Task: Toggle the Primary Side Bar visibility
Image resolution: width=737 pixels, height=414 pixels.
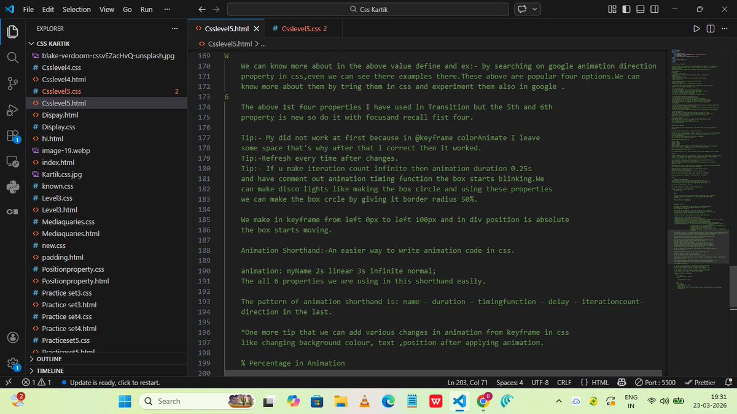Action: (x=626, y=9)
